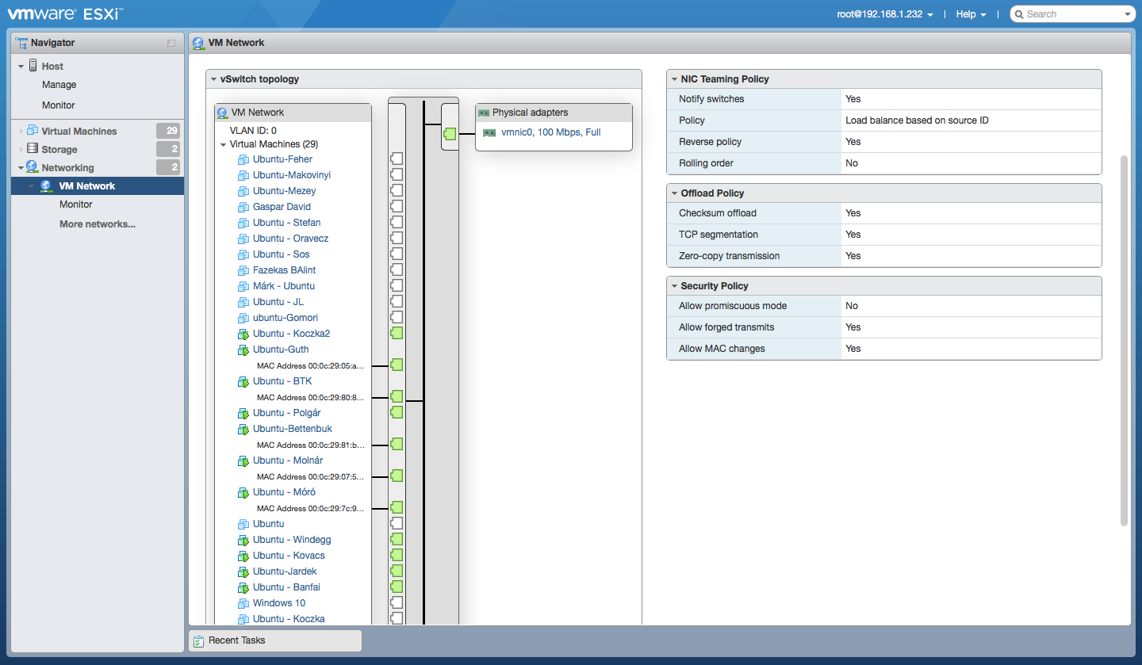The width and height of the screenshot is (1142, 665).
Task: Open the Ubuntu - JL VM link
Action: [x=278, y=302]
